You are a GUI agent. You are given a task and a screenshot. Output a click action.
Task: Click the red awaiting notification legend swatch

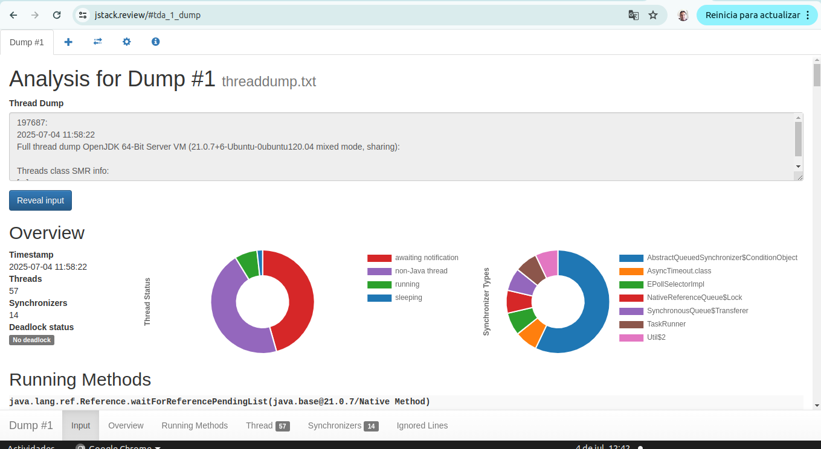point(379,258)
